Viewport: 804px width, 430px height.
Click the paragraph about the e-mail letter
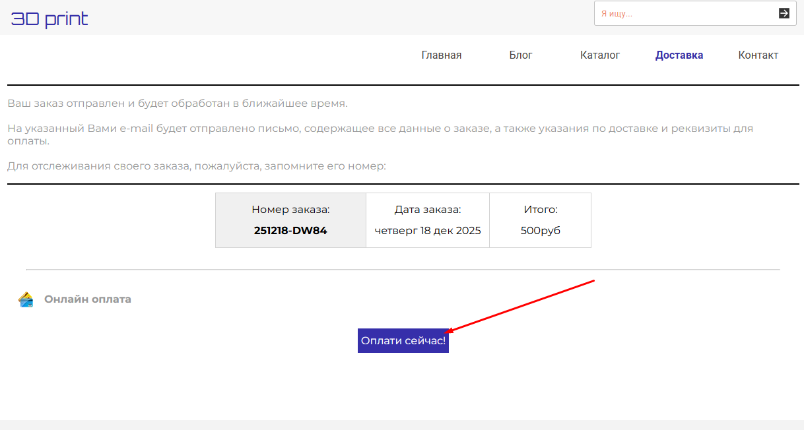click(x=380, y=129)
